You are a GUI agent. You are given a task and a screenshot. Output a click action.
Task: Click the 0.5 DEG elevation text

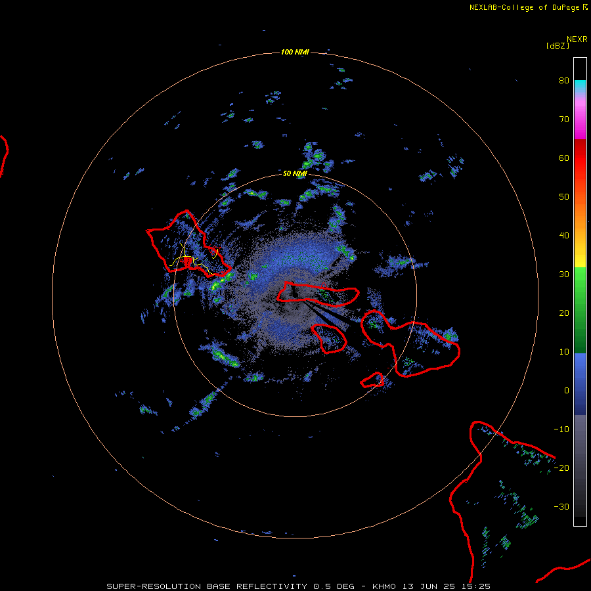tap(334, 586)
